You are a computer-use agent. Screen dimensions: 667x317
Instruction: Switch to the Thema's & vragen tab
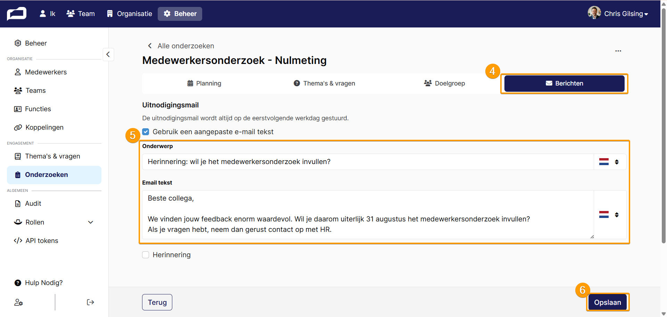pyautogui.click(x=324, y=83)
